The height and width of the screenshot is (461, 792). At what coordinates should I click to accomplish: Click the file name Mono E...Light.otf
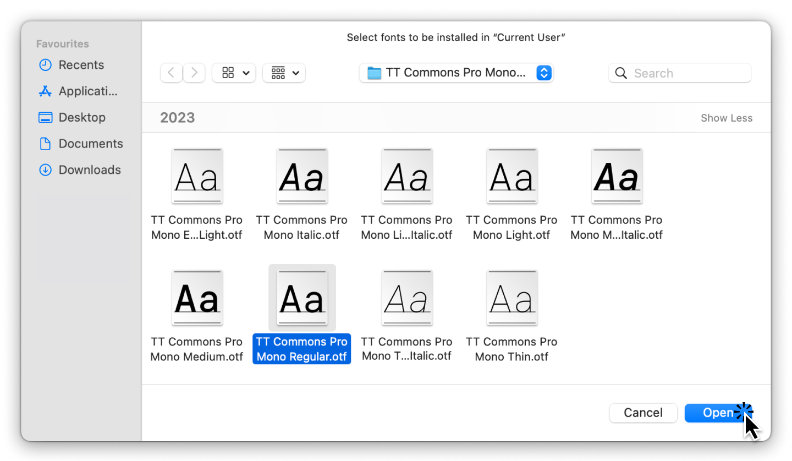click(197, 227)
